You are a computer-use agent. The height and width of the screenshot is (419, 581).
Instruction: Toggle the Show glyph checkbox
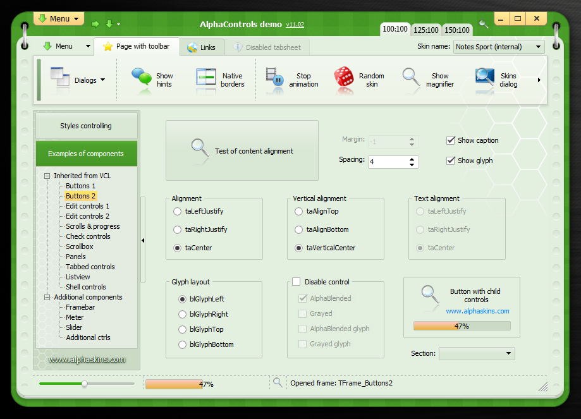(451, 161)
